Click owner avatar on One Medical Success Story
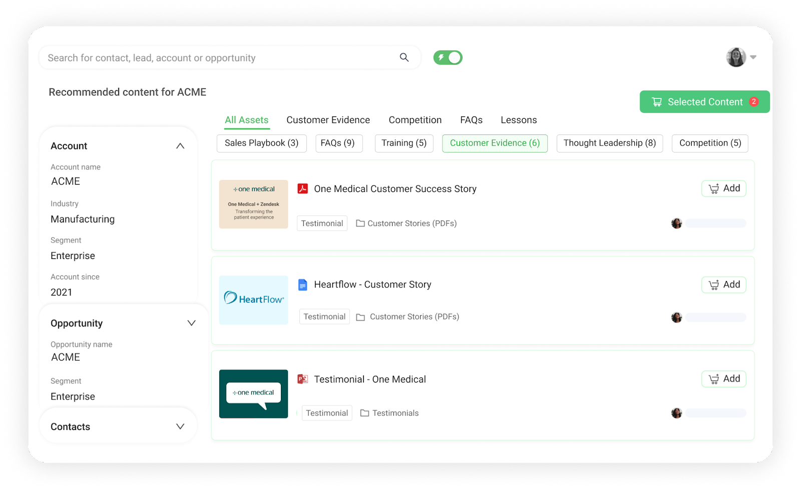Viewport: 801px width, 492px height. click(677, 223)
